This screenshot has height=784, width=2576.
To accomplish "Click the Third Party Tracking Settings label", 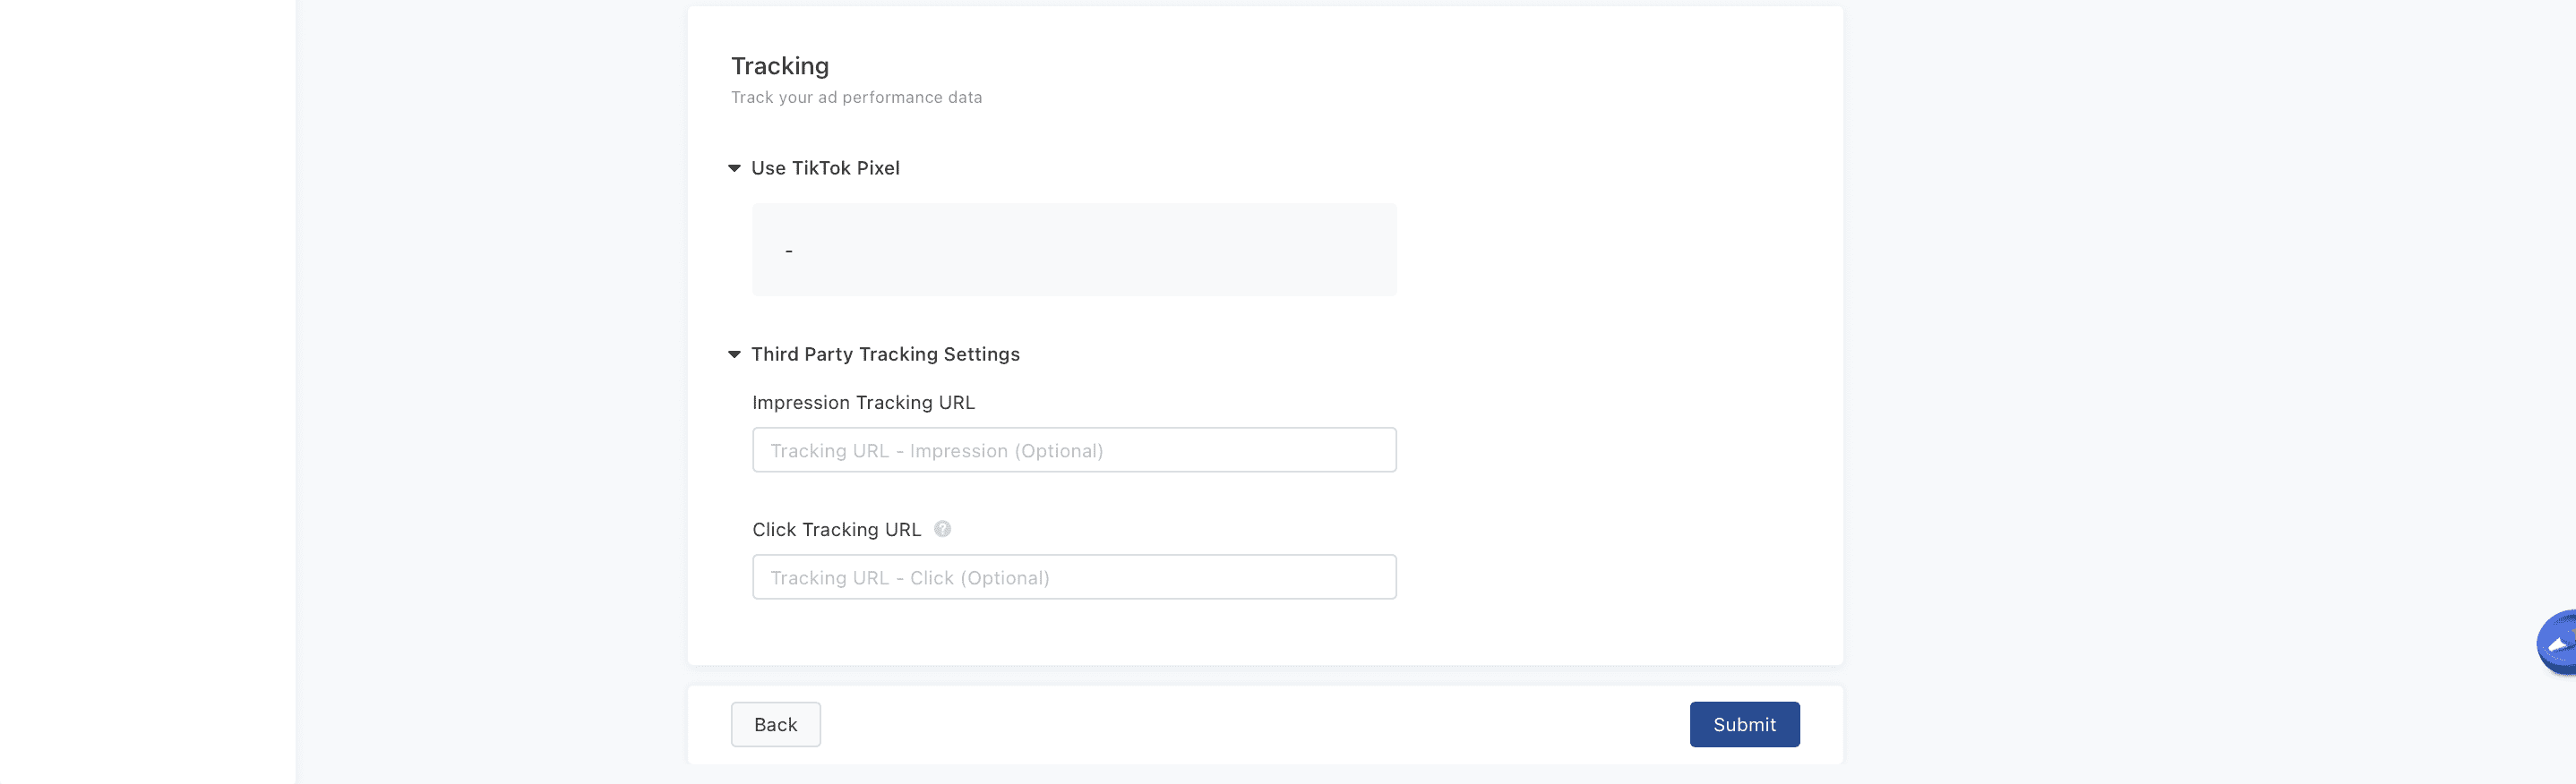I will [x=885, y=354].
